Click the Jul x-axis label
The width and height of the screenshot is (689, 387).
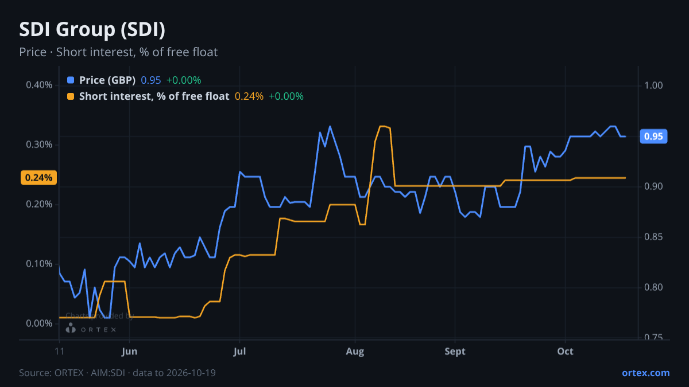239,351
